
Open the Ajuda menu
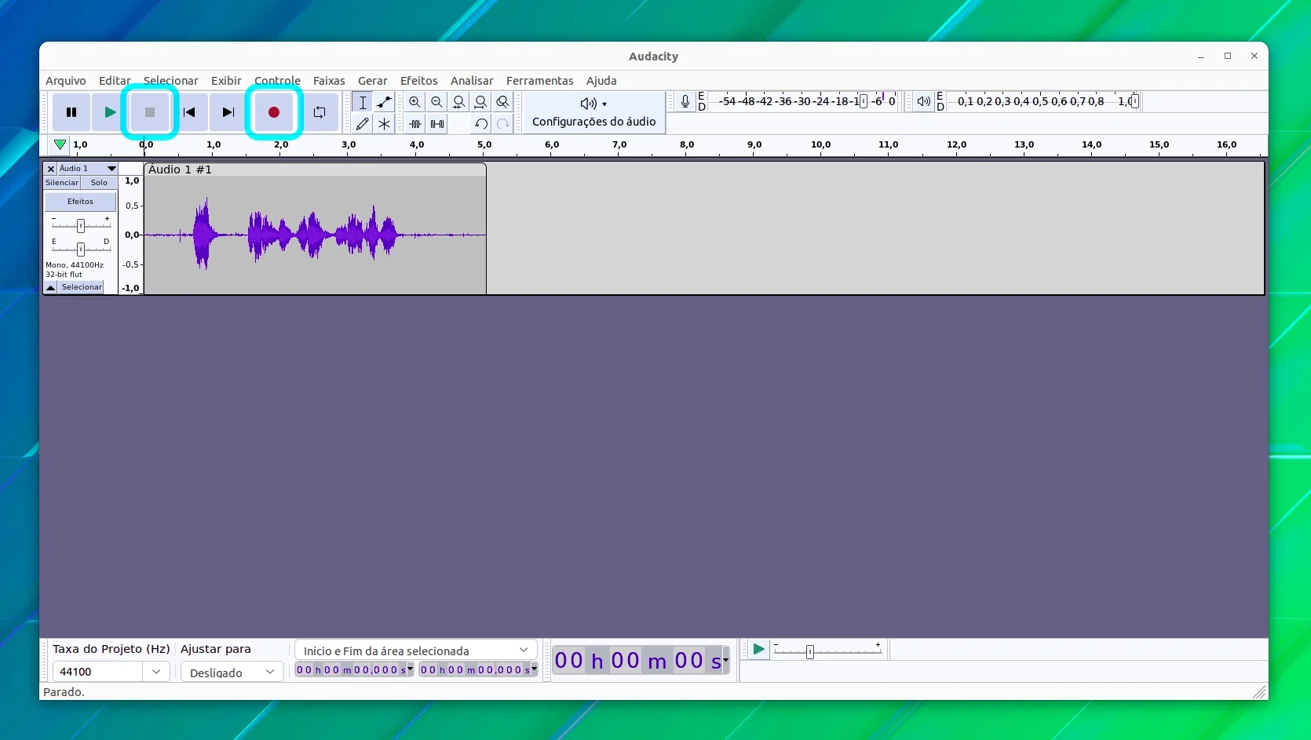pos(601,81)
